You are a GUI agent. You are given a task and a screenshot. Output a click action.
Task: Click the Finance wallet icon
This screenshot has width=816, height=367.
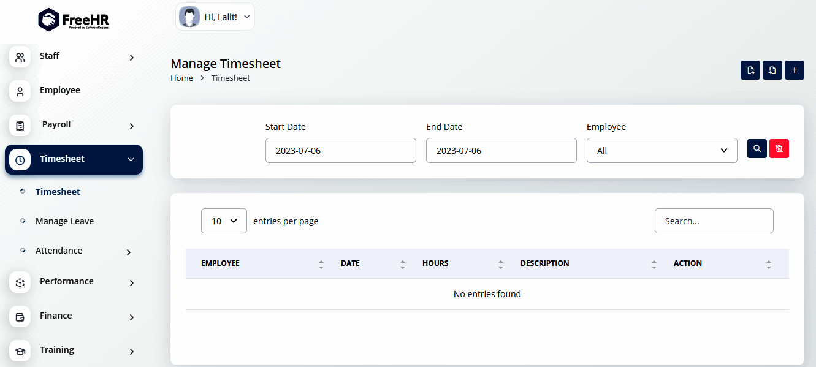[x=20, y=317]
